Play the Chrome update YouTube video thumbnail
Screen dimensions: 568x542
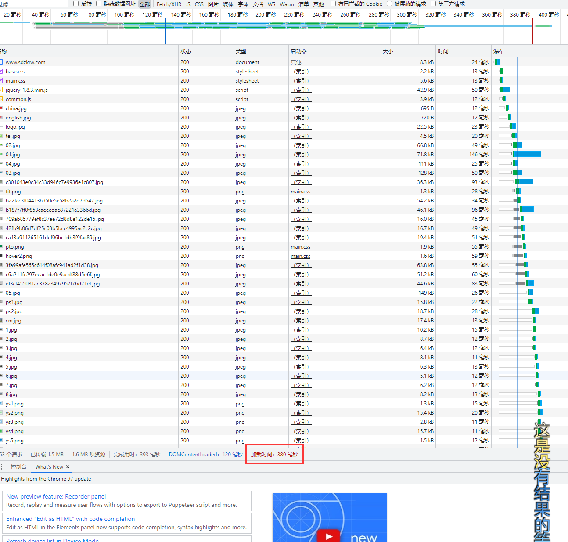(329, 517)
